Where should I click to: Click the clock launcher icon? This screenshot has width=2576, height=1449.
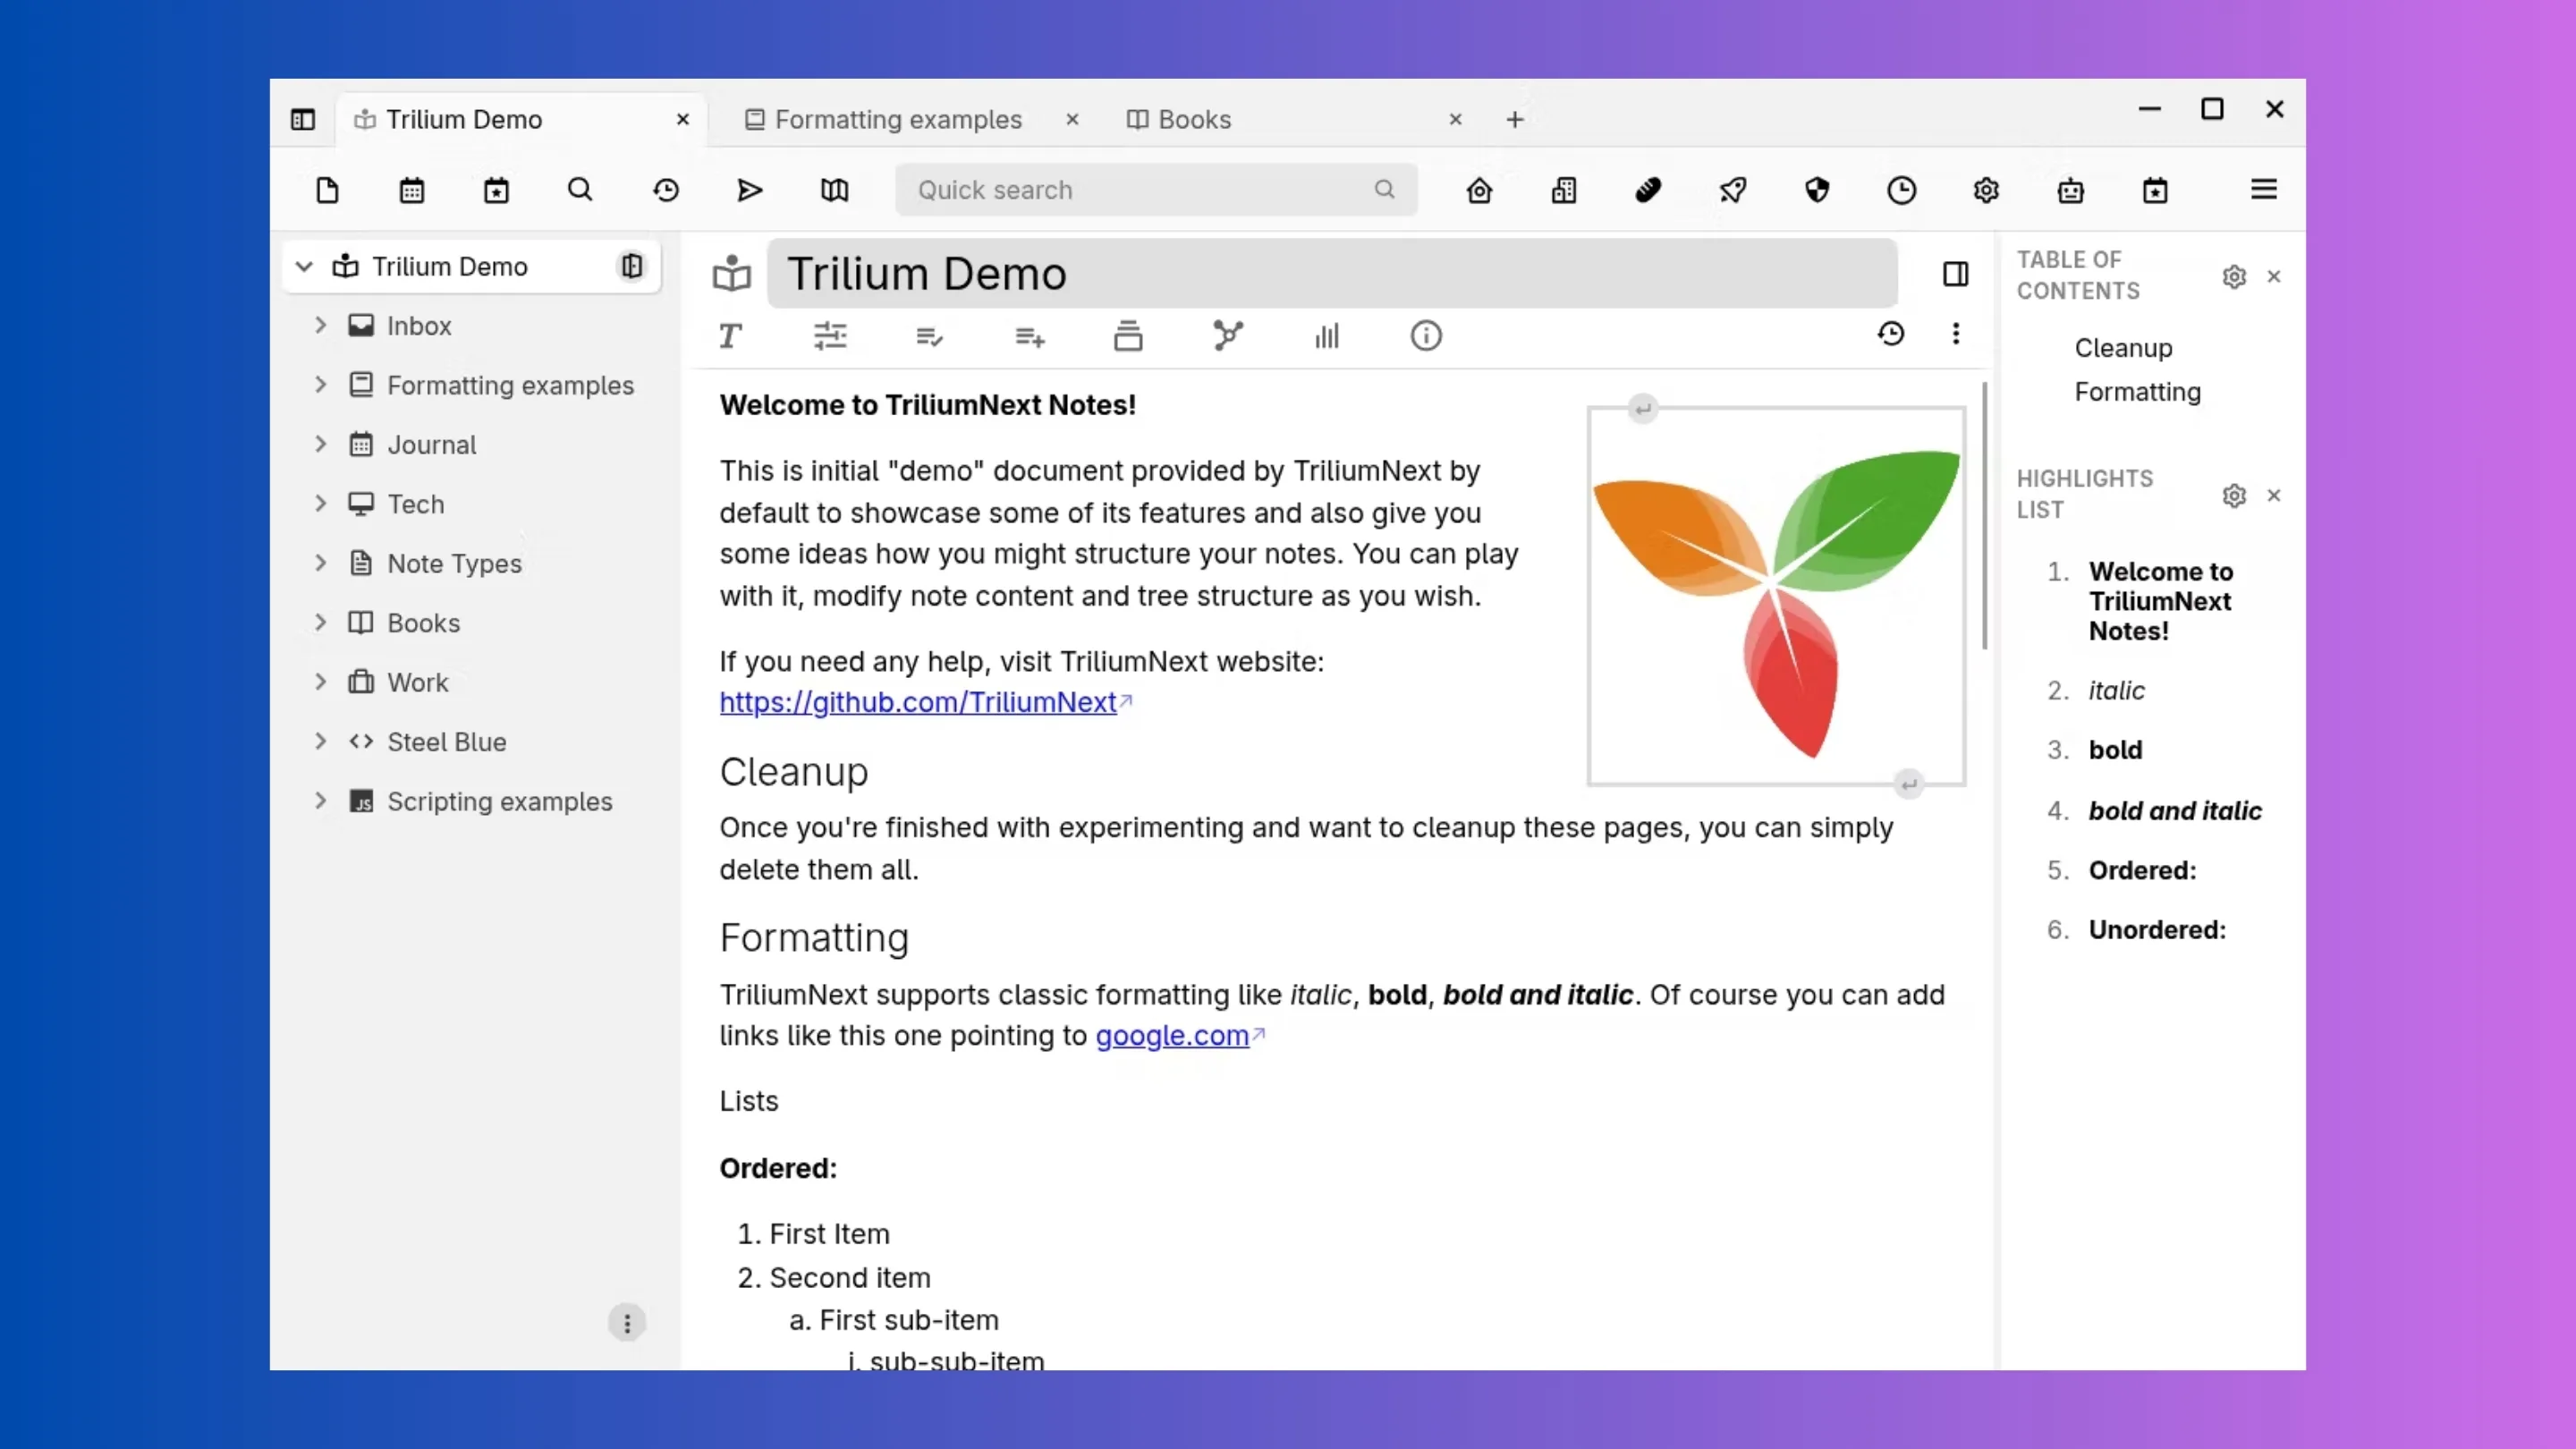1901,190
